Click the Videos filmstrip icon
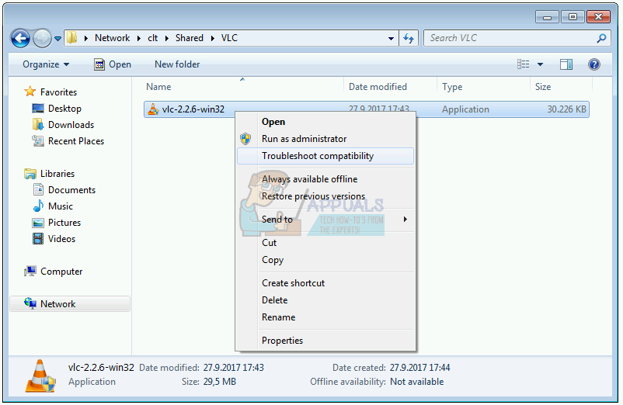This screenshot has width=623, height=405. [x=38, y=239]
